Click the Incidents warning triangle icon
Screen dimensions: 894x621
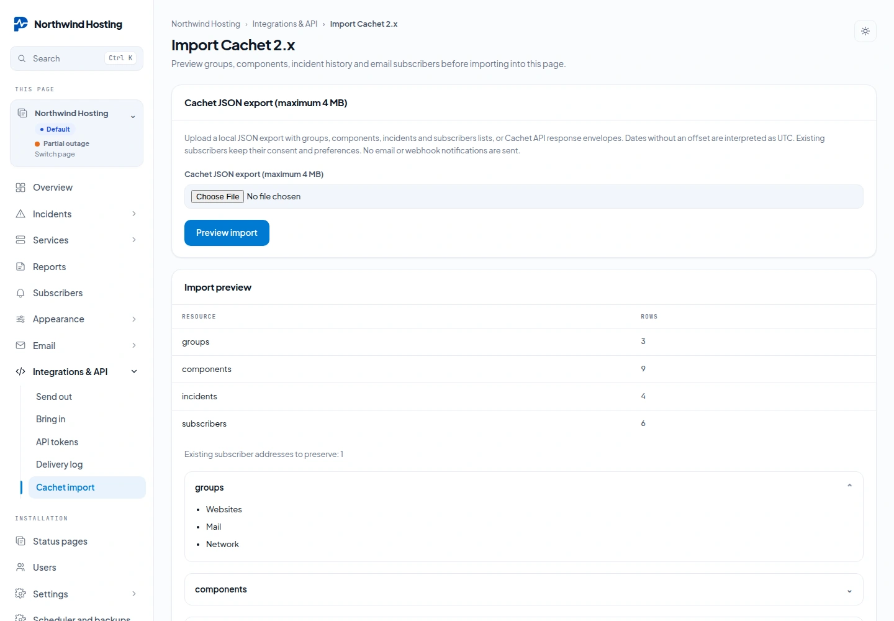click(x=20, y=214)
